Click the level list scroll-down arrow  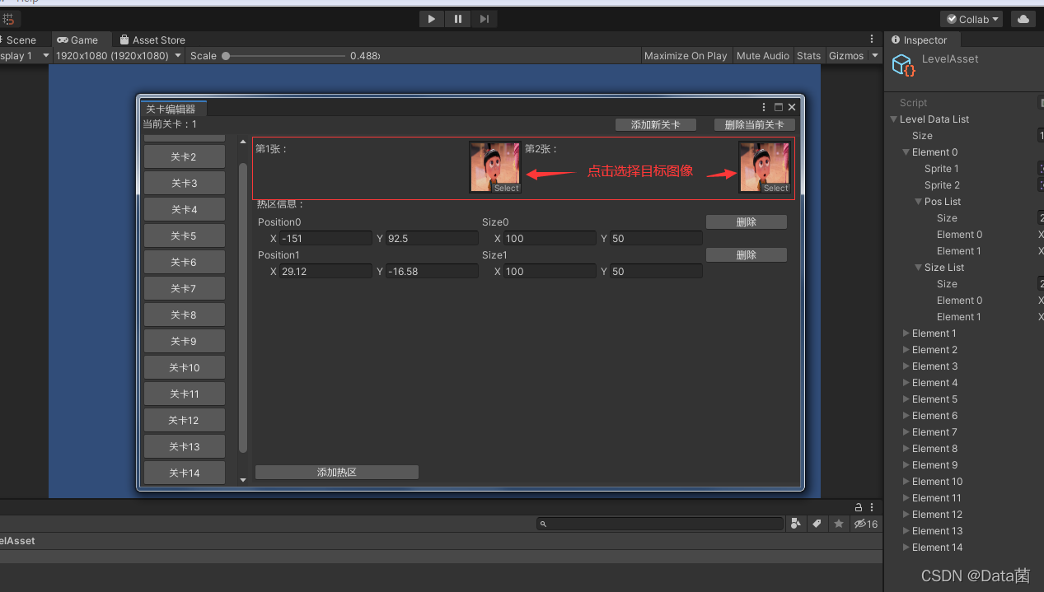click(x=242, y=479)
